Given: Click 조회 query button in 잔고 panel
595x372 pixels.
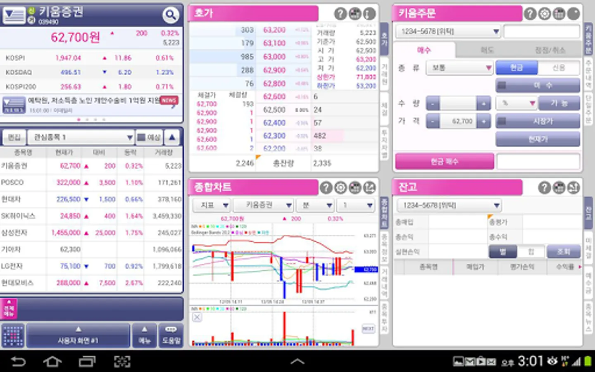Looking at the screenshot, I should pyautogui.click(x=563, y=251).
